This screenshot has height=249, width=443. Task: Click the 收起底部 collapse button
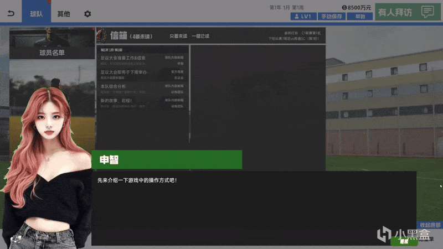(430, 225)
